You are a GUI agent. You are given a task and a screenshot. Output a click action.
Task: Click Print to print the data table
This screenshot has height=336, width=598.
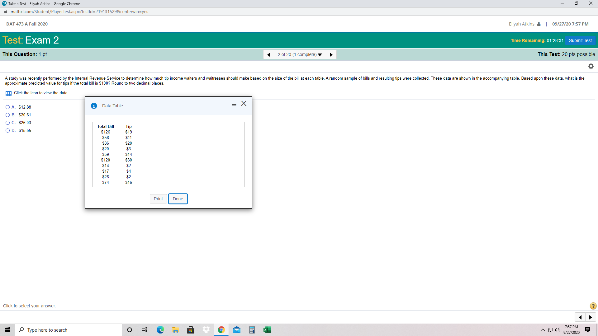[158, 198]
